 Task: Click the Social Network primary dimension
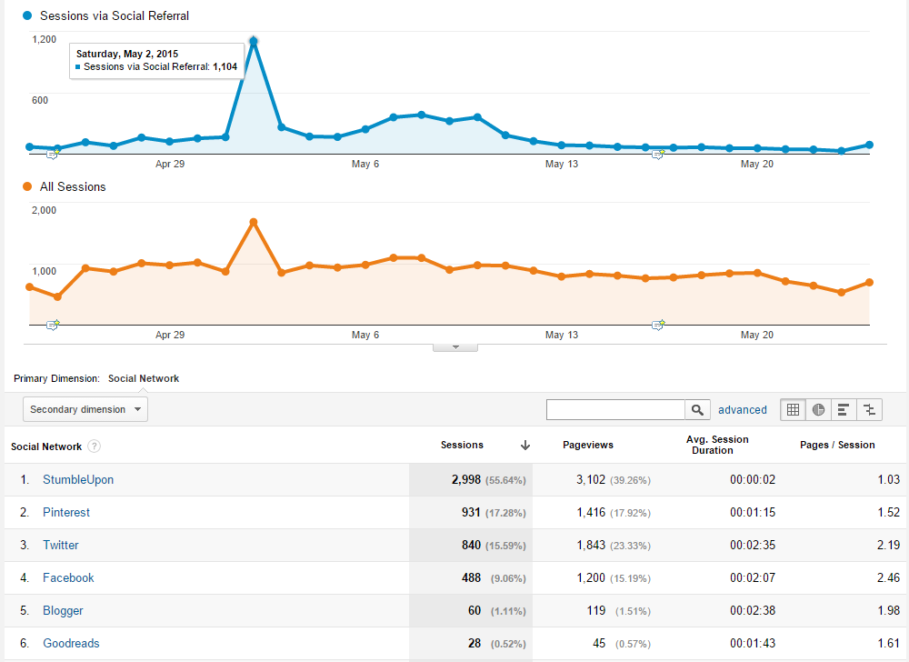coord(144,378)
